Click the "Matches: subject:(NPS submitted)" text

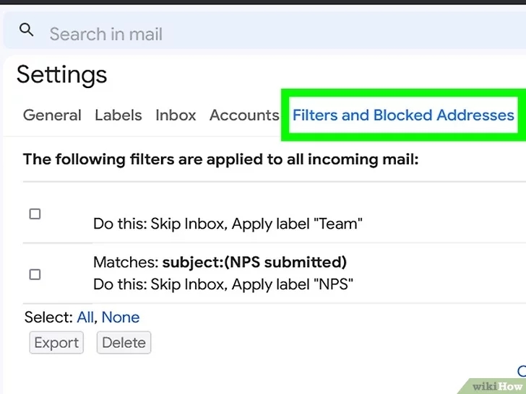click(220, 263)
